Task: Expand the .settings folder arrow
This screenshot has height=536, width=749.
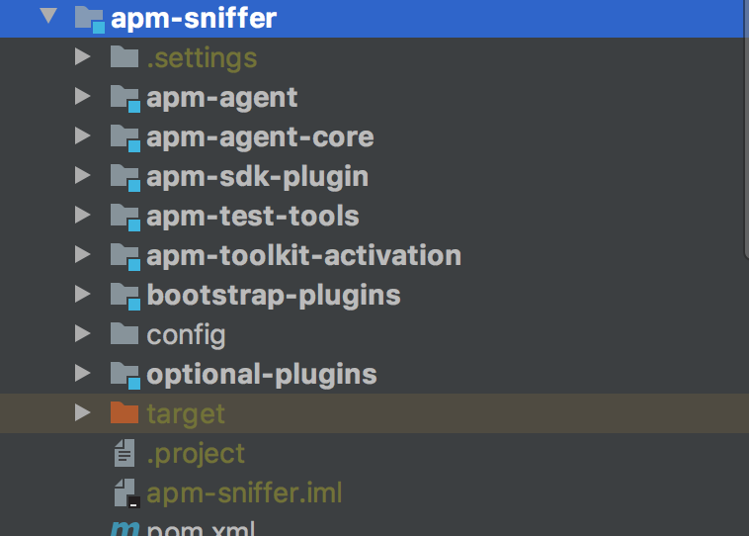Action: [83, 57]
